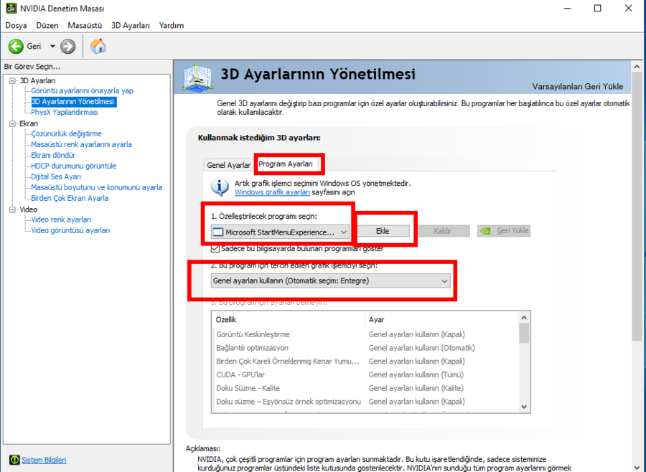Image resolution: width=646 pixels, height=472 pixels.
Task: Select Ekranı döndür tree item
Action: coord(53,155)
